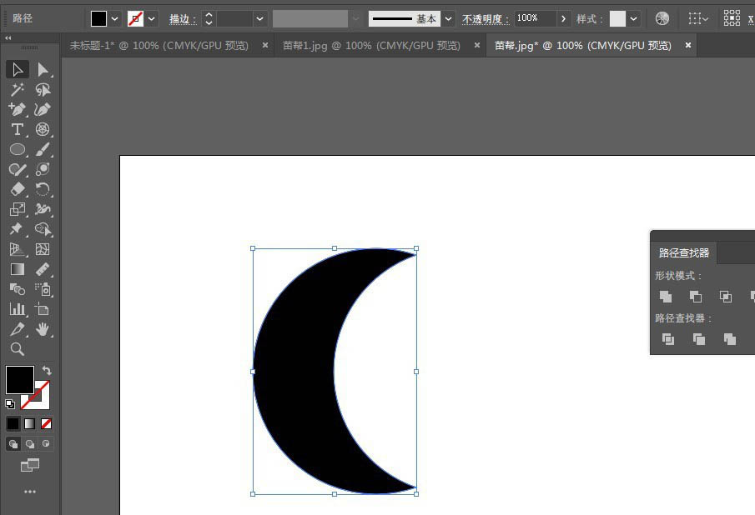Choose the Column Graph tool
The image size is (755, 515).
tap(18, 308)
